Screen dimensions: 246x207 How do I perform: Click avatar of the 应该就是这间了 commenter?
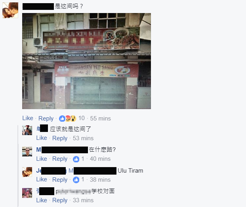pos(27,130)
